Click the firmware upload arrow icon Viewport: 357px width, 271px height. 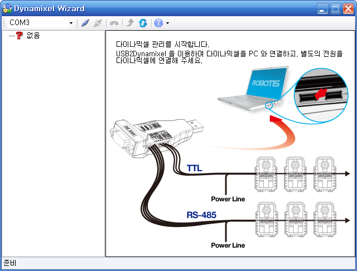(x=130, y=23)
